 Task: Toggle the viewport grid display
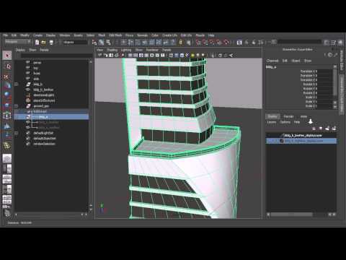(x=130, y=56)
